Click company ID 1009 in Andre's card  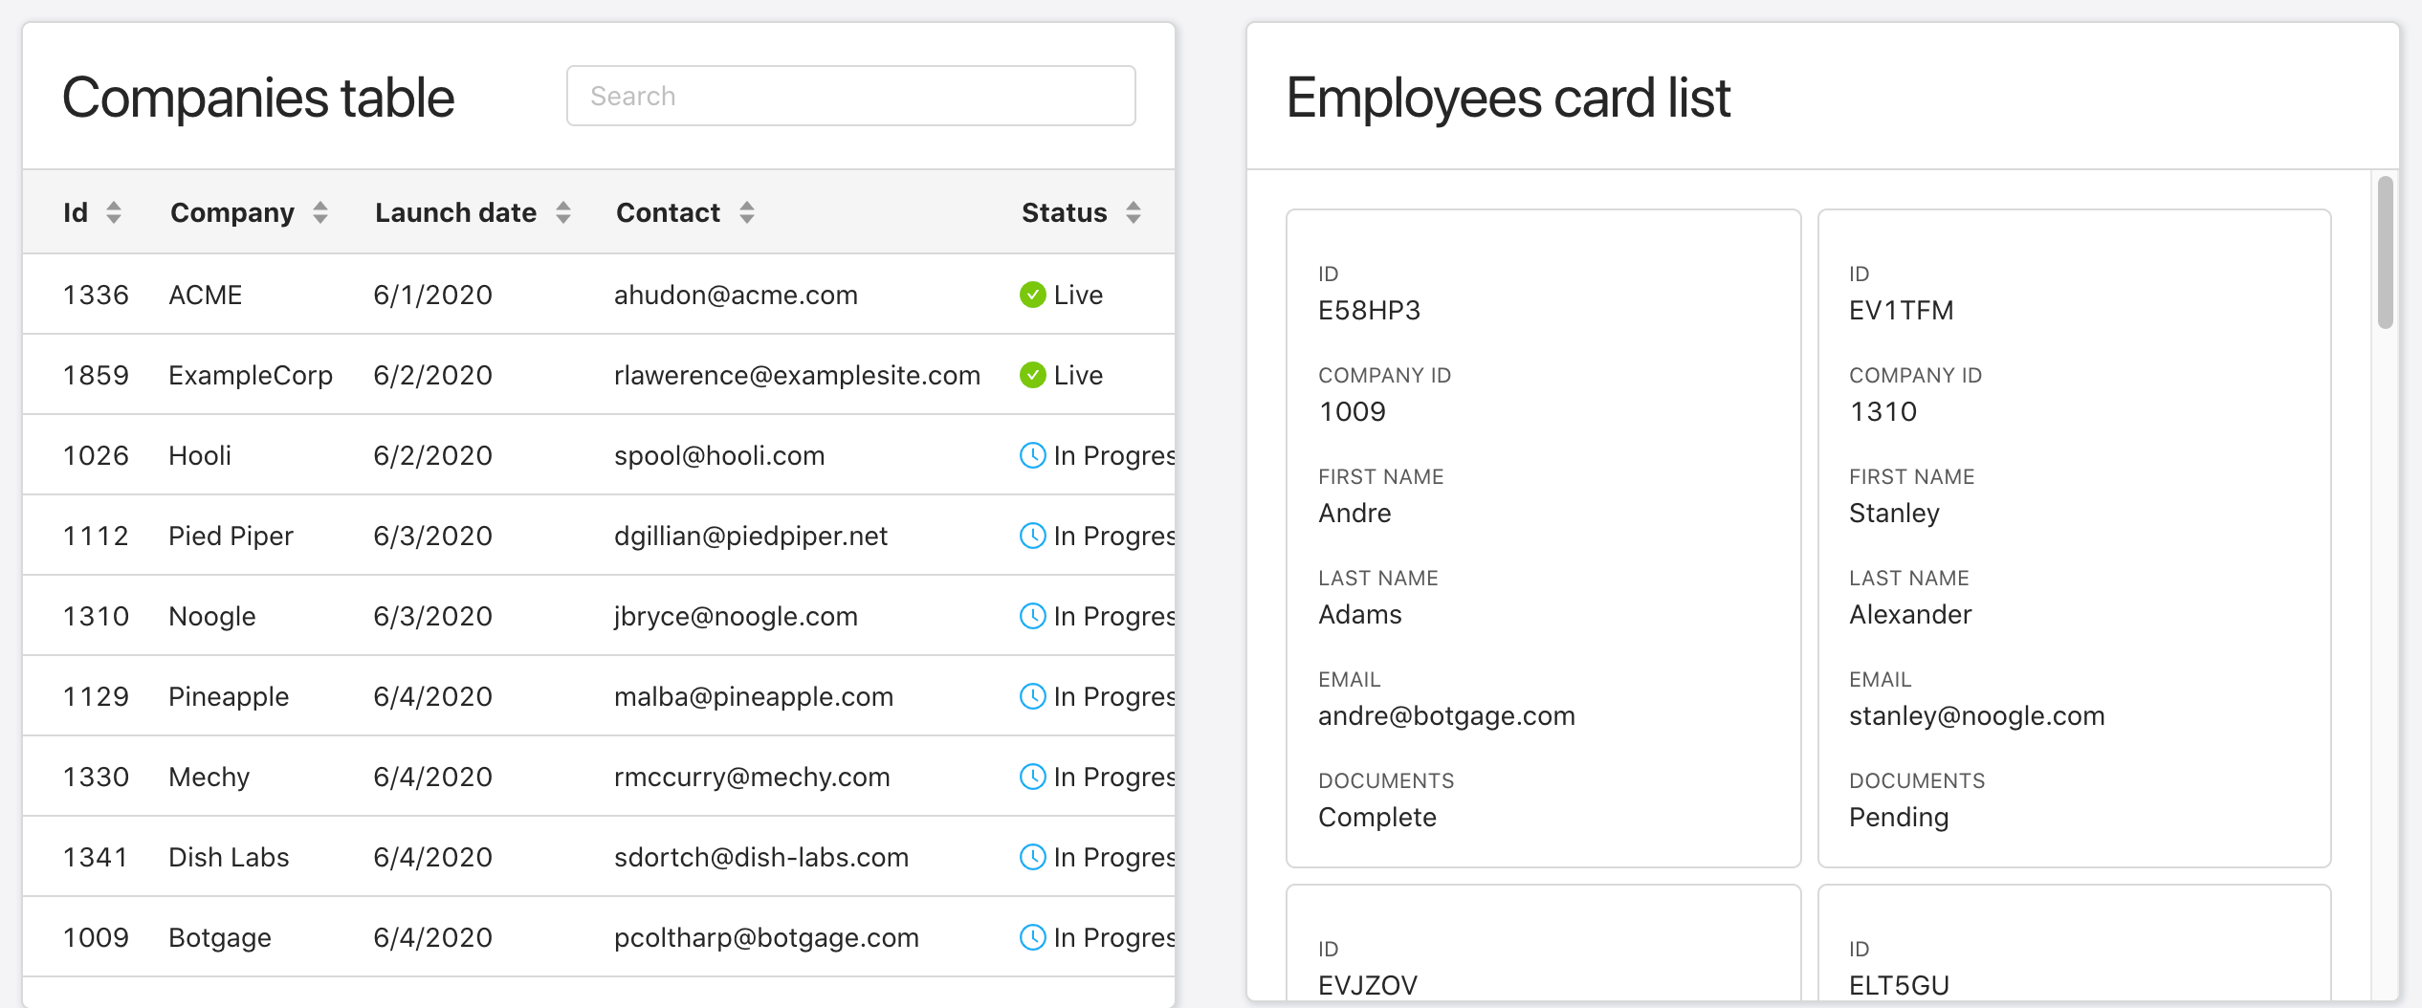1352,411
